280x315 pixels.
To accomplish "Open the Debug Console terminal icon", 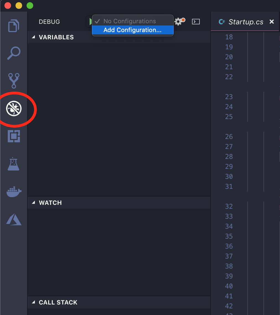I will pyautogui.click(x=196, y=22).
